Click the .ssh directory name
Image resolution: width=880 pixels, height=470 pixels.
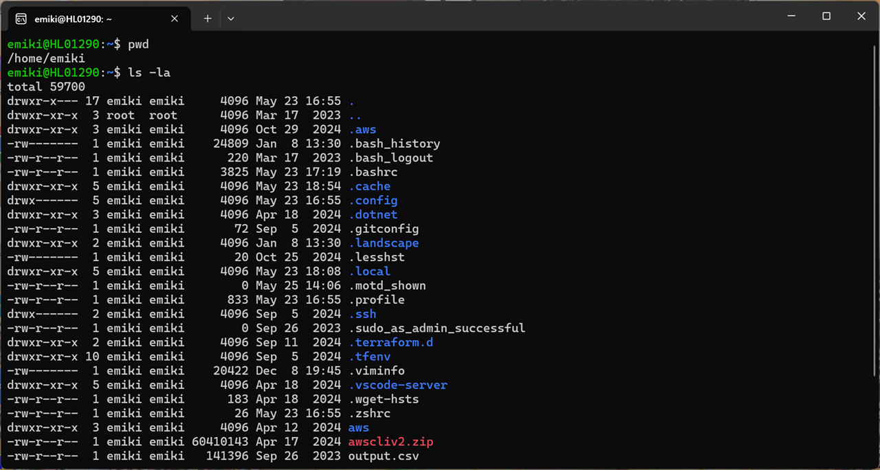[362, 314]
